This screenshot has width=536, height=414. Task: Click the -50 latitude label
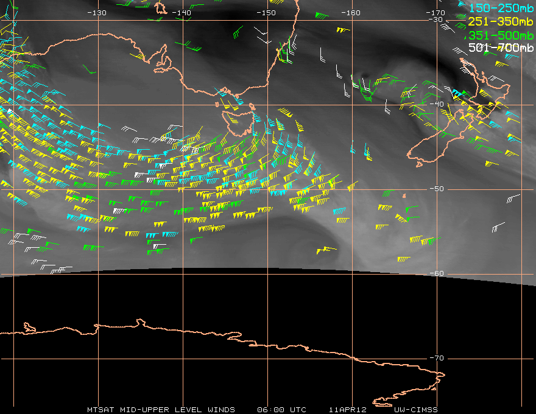437,189
